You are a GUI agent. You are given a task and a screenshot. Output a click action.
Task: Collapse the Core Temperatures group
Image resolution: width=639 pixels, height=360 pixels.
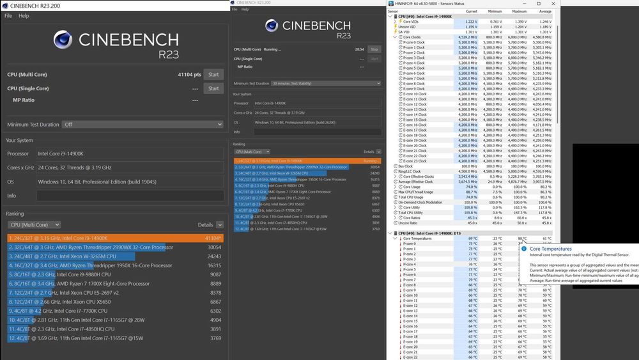395,239
